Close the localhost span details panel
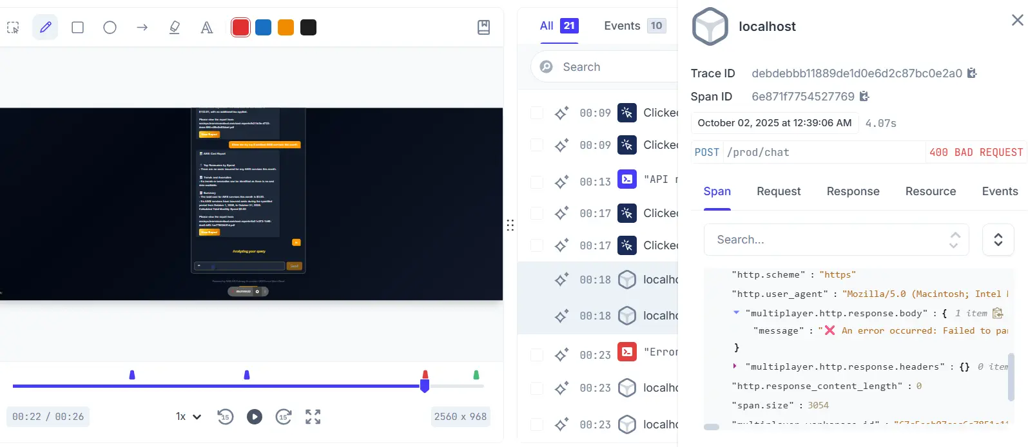Viewport: 1028px width, 447px height. 1018,21
